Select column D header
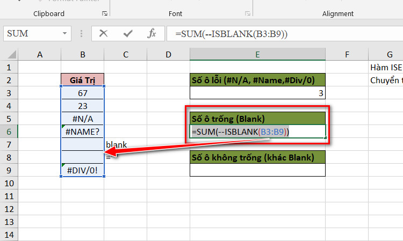This screenshot has width=403, height=241. pyautogui.click(x=168, y=54)
